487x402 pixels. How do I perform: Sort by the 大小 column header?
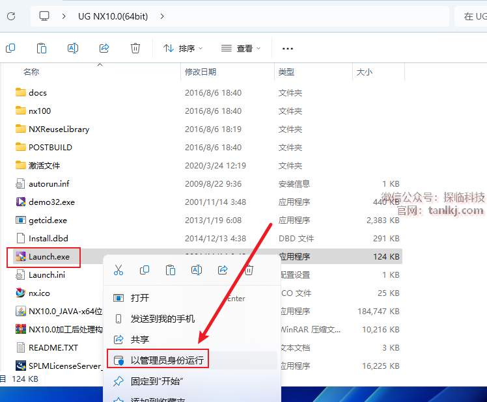pos(365,72)
